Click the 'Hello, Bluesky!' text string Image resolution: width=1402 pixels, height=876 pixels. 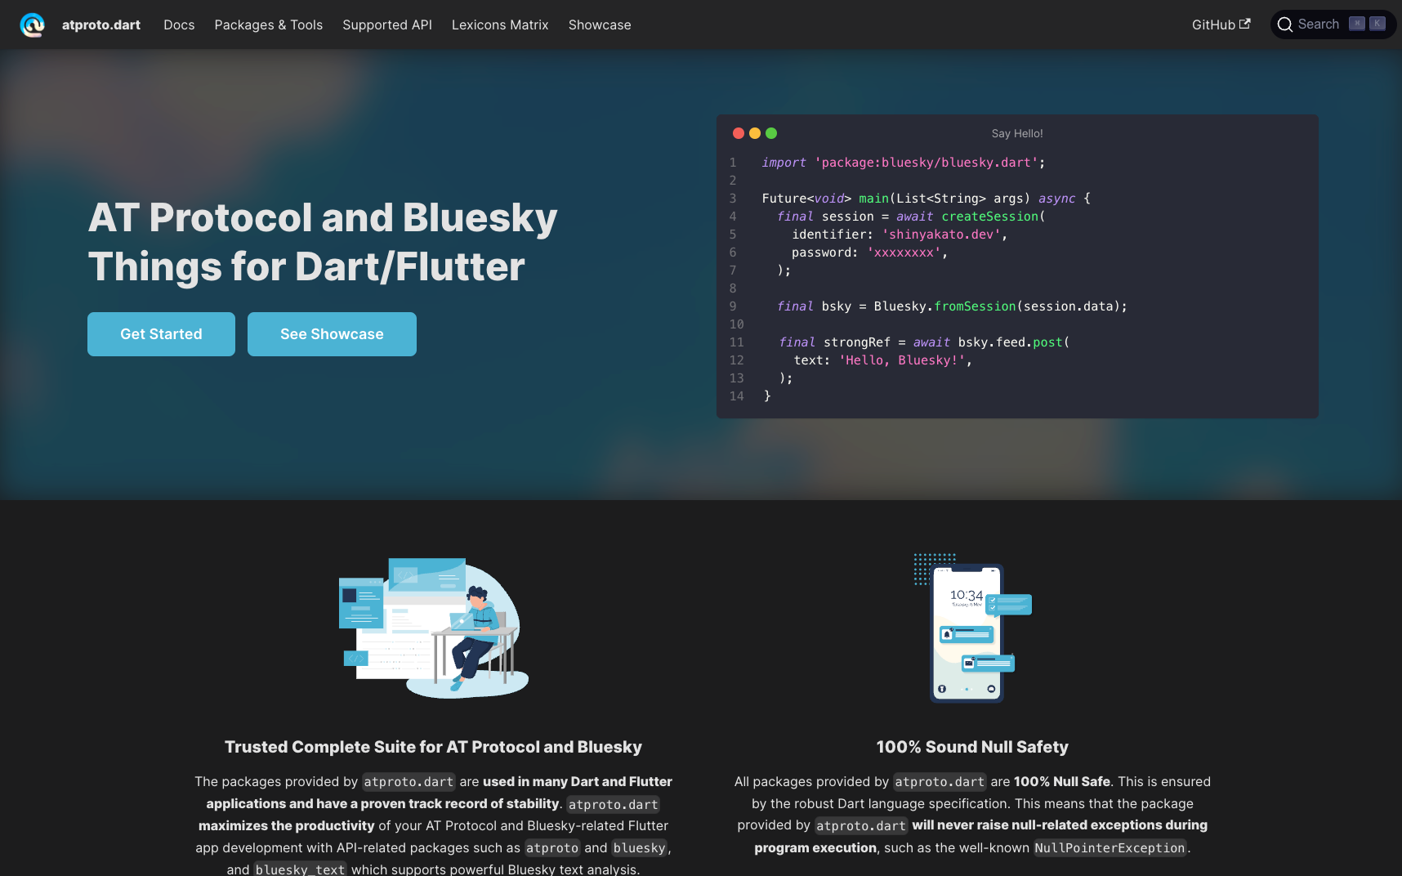point(902,360)
